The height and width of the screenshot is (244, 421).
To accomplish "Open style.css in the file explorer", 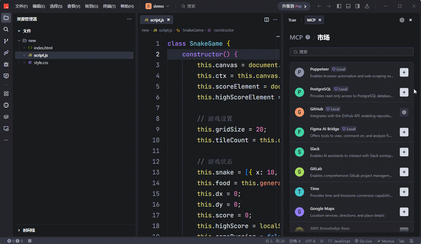I will [41, 63].
